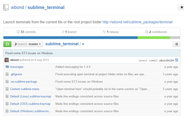Open Context.sublime-menu file
Viewport: 184px width, 116px height.
click(x=25, y=89)
